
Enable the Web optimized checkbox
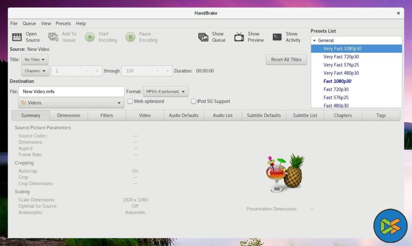pyautogui.click(x=130, y=101)
